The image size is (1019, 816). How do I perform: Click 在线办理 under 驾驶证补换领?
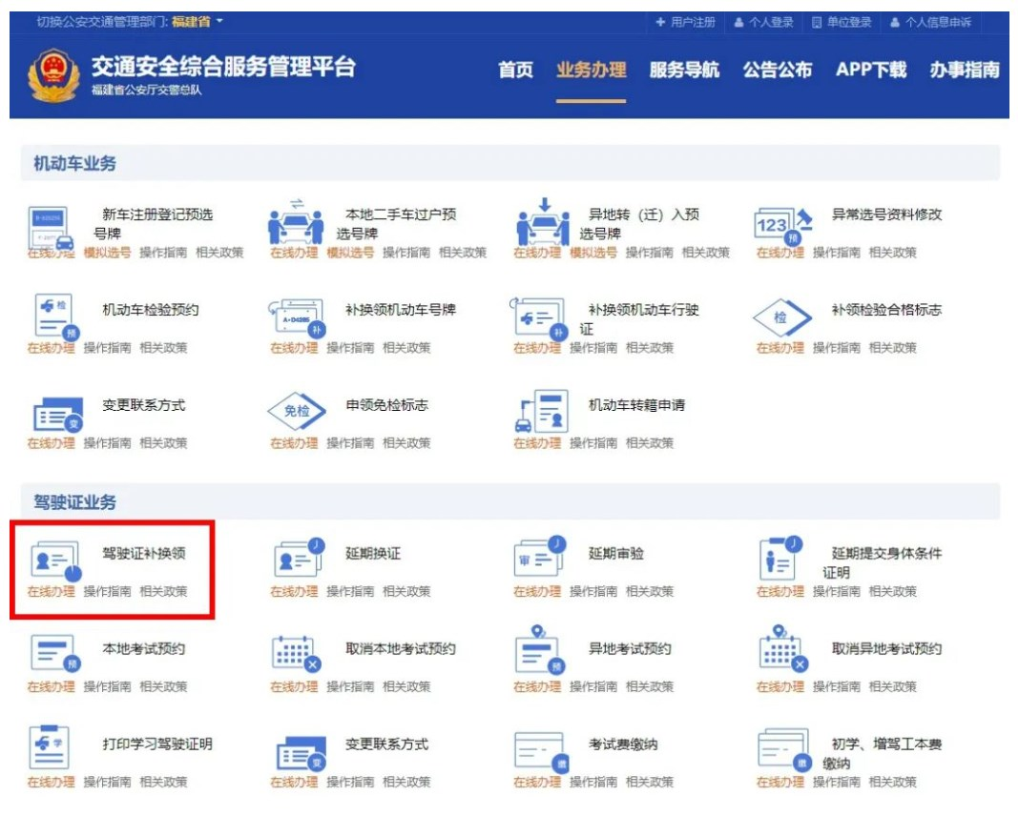pos(51,591)
